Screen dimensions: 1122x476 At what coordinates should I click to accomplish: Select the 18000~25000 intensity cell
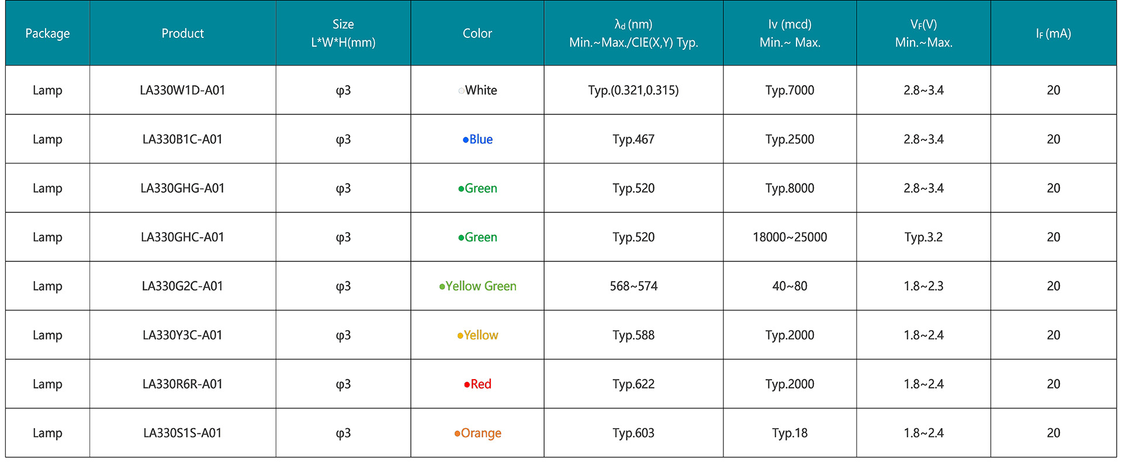tap(789, 237)
